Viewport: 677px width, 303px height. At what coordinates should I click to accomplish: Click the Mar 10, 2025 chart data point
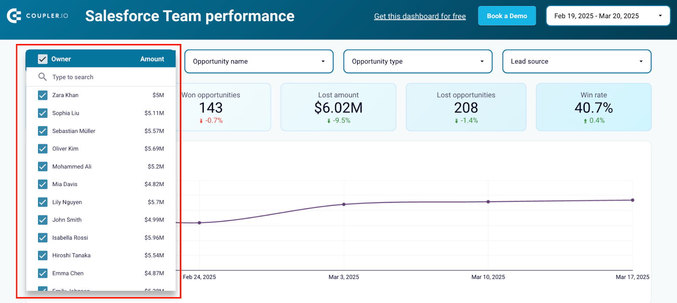[x=488, y=202]
